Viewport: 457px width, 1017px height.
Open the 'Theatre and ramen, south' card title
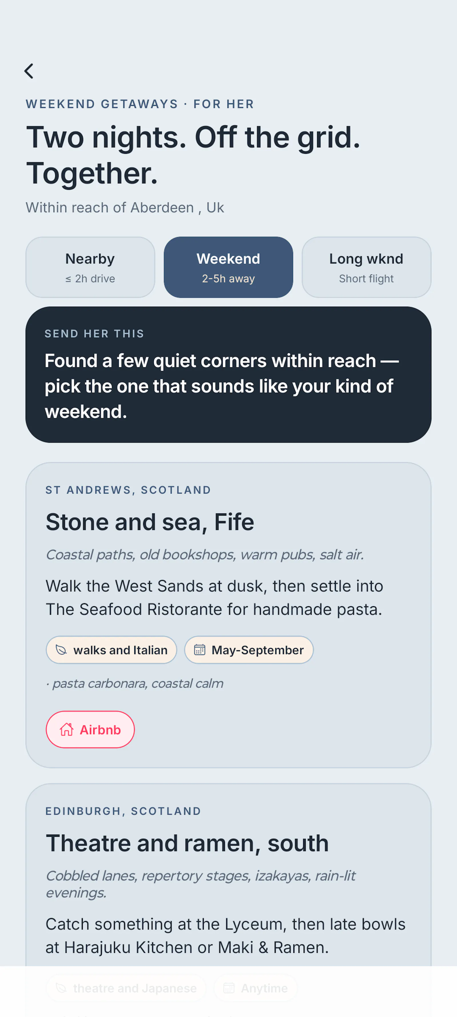(187, 843)
